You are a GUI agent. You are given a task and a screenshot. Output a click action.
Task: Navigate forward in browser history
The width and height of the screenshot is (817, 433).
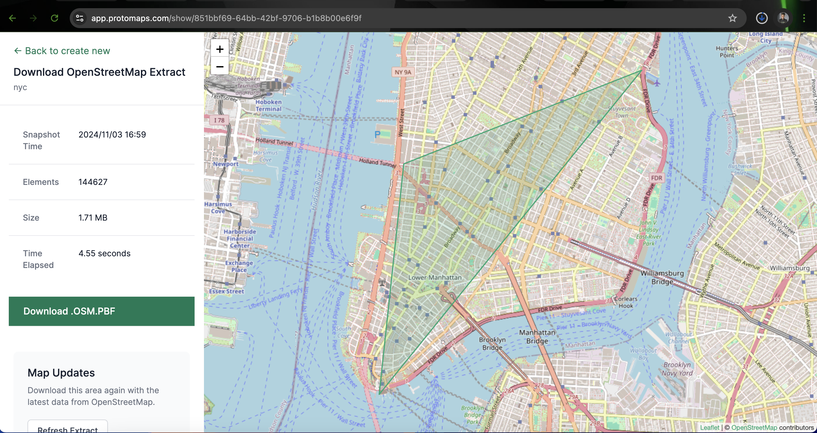coord(33,18)
